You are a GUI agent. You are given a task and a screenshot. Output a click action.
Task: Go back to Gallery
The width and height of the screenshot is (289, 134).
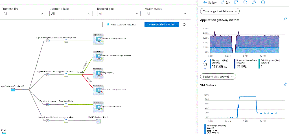click(x=210, y=3)
